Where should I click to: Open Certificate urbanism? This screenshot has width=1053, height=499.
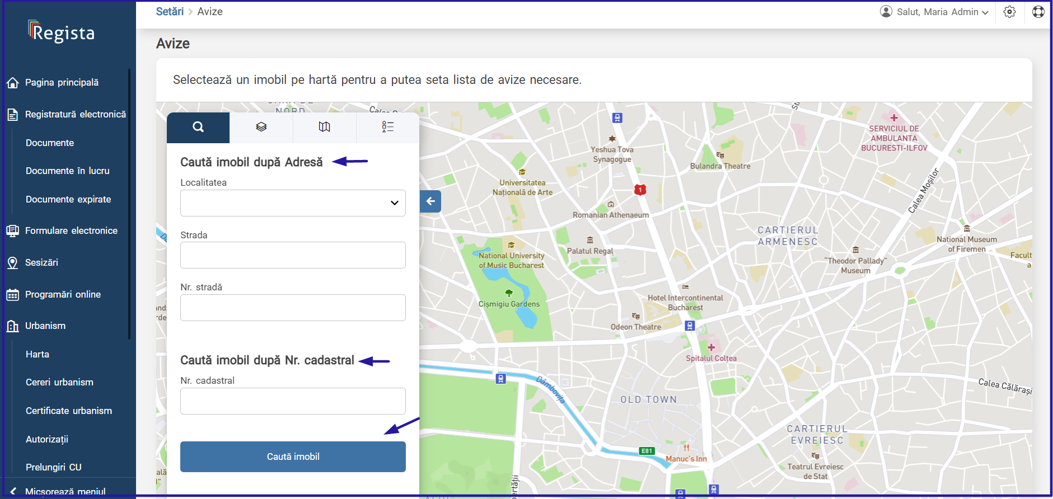point(69,411)
